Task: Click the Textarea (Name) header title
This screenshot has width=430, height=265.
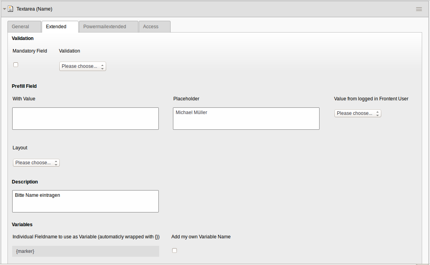Action: (34, 9)
